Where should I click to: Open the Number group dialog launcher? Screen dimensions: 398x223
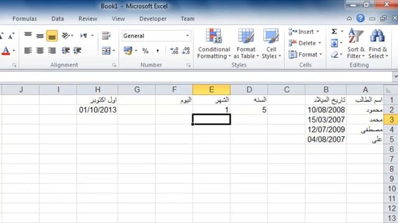tap(188, 65)
